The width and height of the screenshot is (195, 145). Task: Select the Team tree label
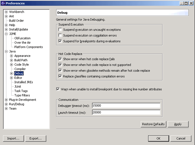tap(13, 109)
